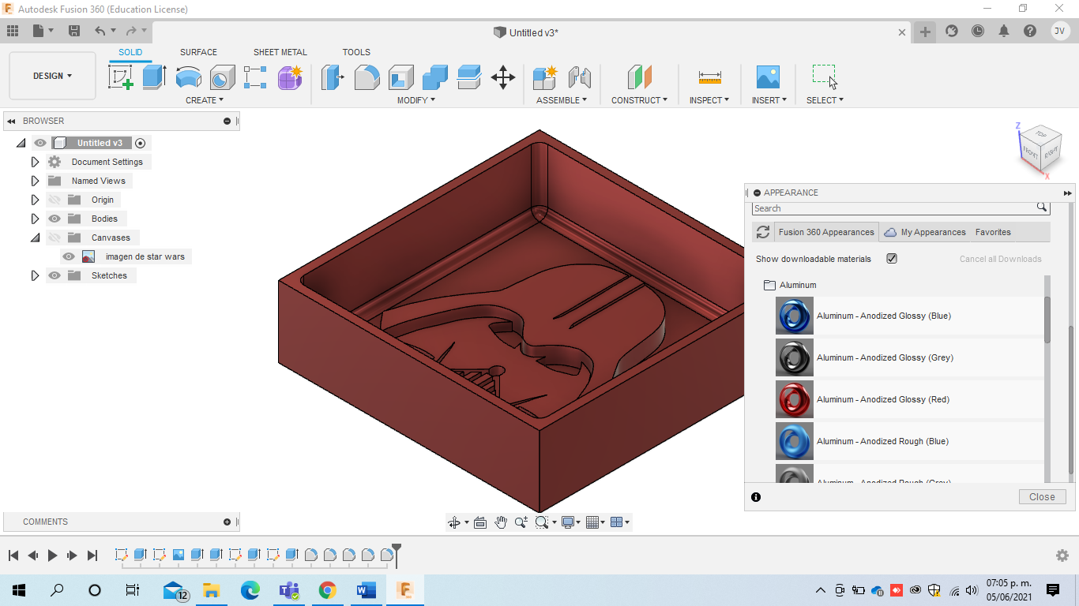Open the MODIFY dropdown menu
The height and width of the screenshot is (606, 1079).
(416, 100)
